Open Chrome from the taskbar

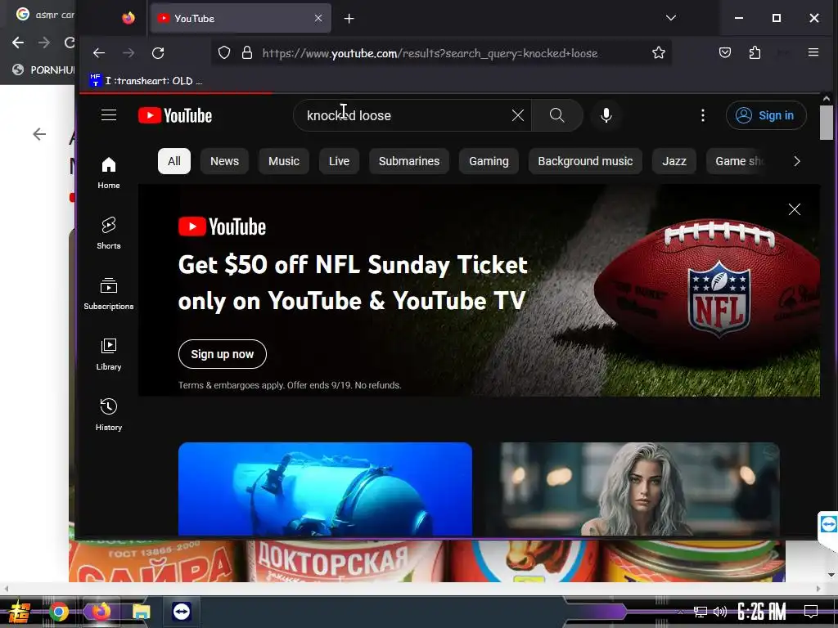pyautogui.click(x=59, y=612)
